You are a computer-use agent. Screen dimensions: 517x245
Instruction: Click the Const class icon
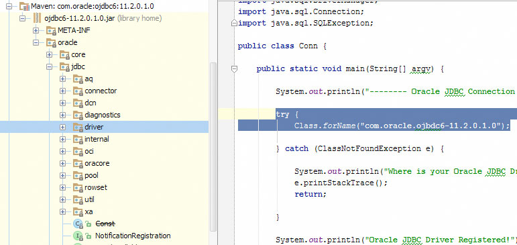pos(78,224)
